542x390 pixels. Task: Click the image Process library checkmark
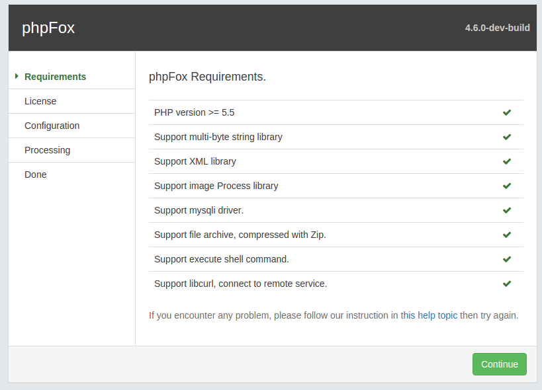(507, 186)
